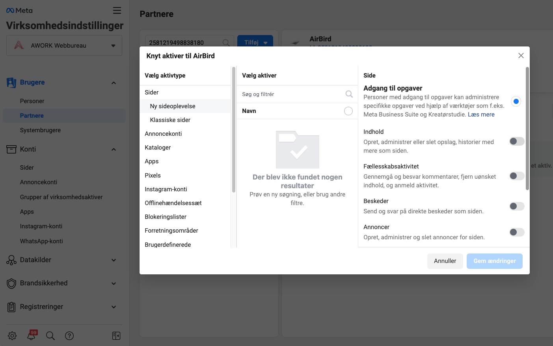Click the Søg og filtrér search field
553x346 pixels.
click(x=297, y=94)
